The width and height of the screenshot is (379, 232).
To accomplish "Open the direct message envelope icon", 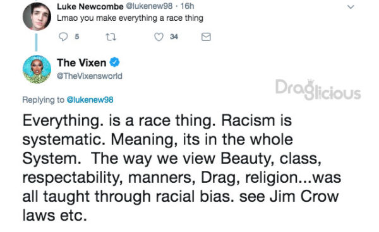I will [x=206, y=37].
